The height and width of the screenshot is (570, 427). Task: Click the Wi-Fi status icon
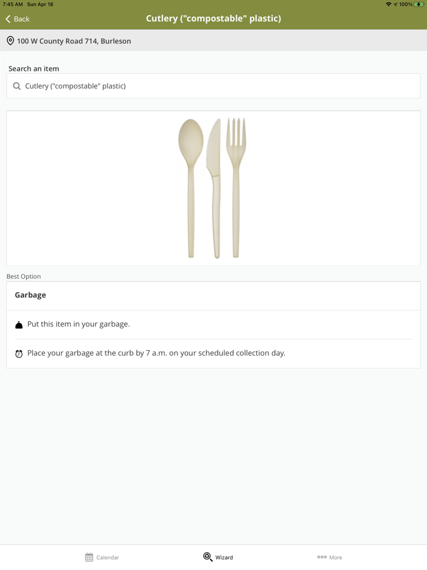[388, 4]
